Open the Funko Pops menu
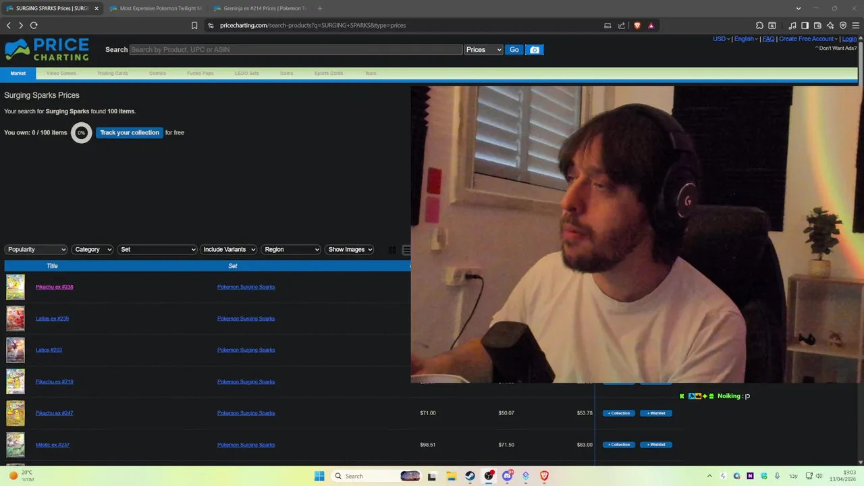Viewport: 864px width, 486px height. [200, 74]
